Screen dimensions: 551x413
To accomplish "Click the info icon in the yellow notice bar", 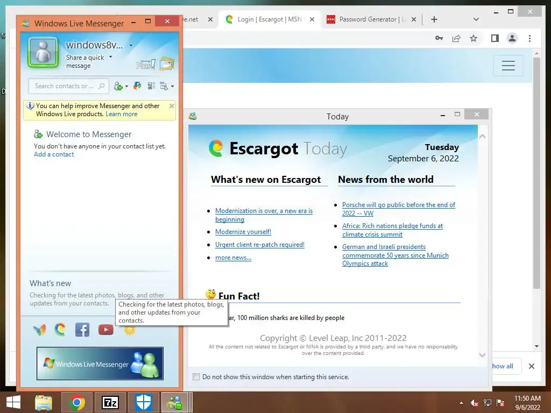I will click(x=30, y=106).
